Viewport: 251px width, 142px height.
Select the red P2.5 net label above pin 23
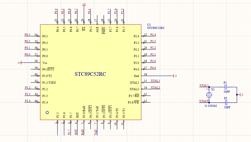click(x=122, y=11)
